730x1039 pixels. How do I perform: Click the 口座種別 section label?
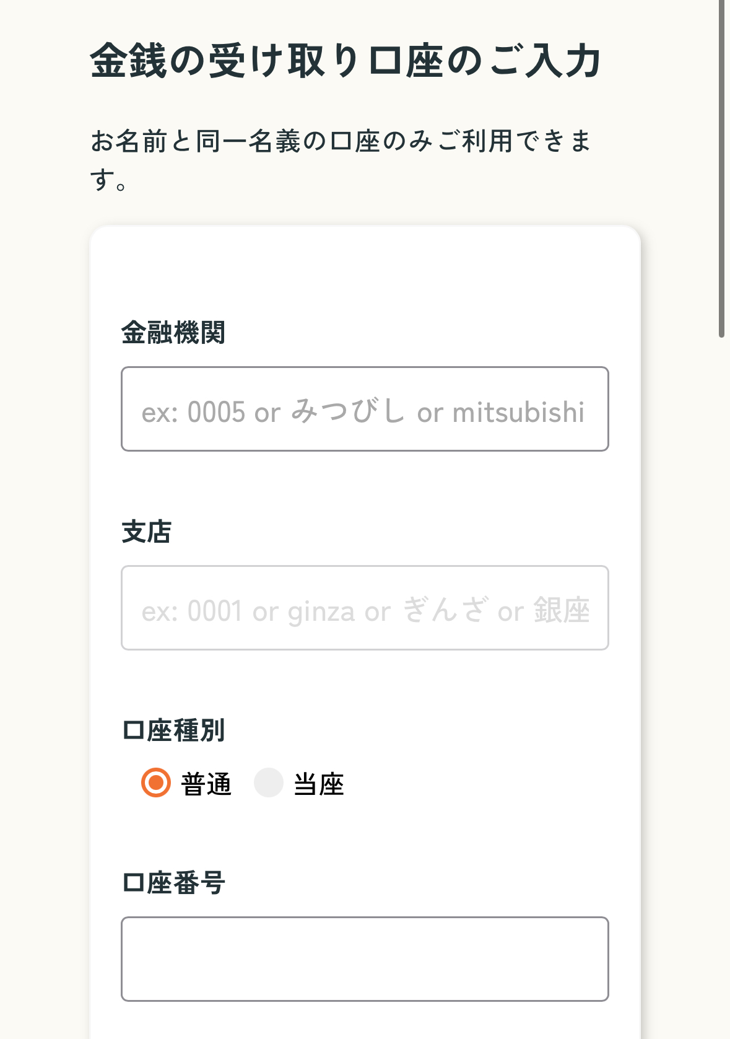pyautogui.click(x=173, y=730)
